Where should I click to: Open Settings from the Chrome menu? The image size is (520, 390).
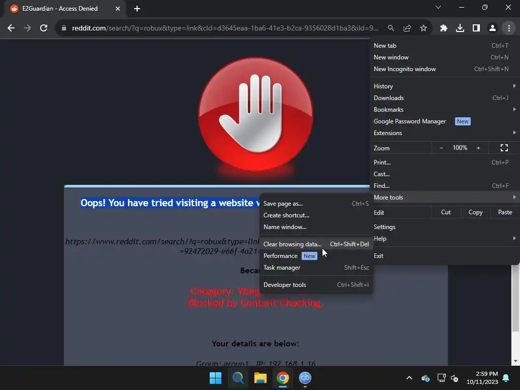click(444, 227)
